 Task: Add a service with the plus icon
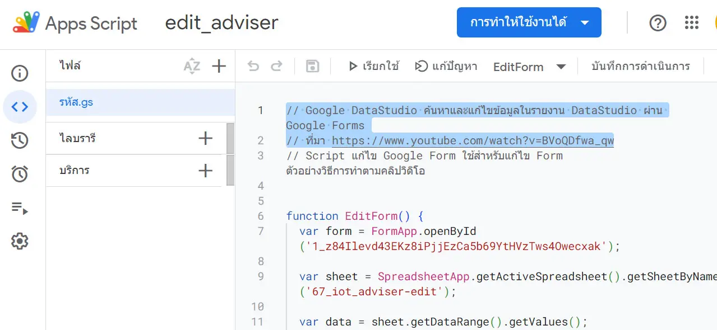(206, 171)
